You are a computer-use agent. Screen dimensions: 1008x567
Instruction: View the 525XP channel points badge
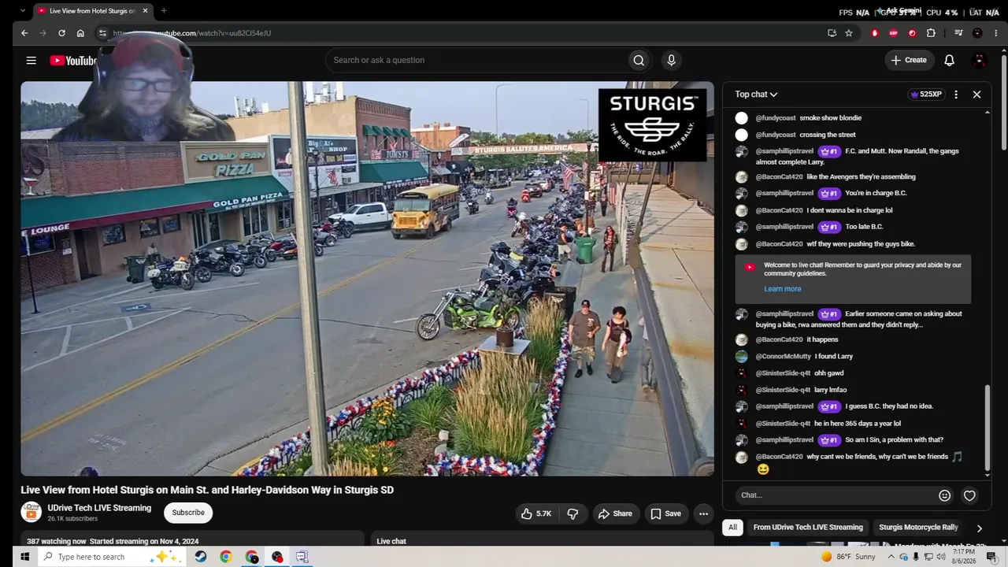click(x=926, y=94)
